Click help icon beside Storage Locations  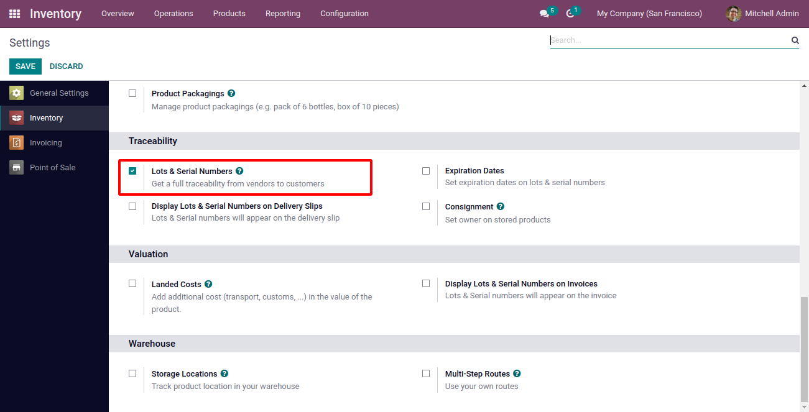[224, 373]
